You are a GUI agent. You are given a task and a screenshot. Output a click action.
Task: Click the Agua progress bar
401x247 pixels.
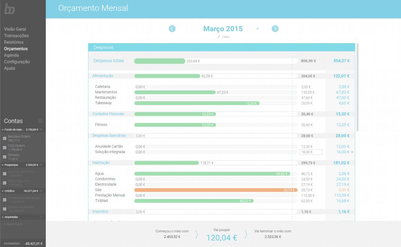(212, 174)
